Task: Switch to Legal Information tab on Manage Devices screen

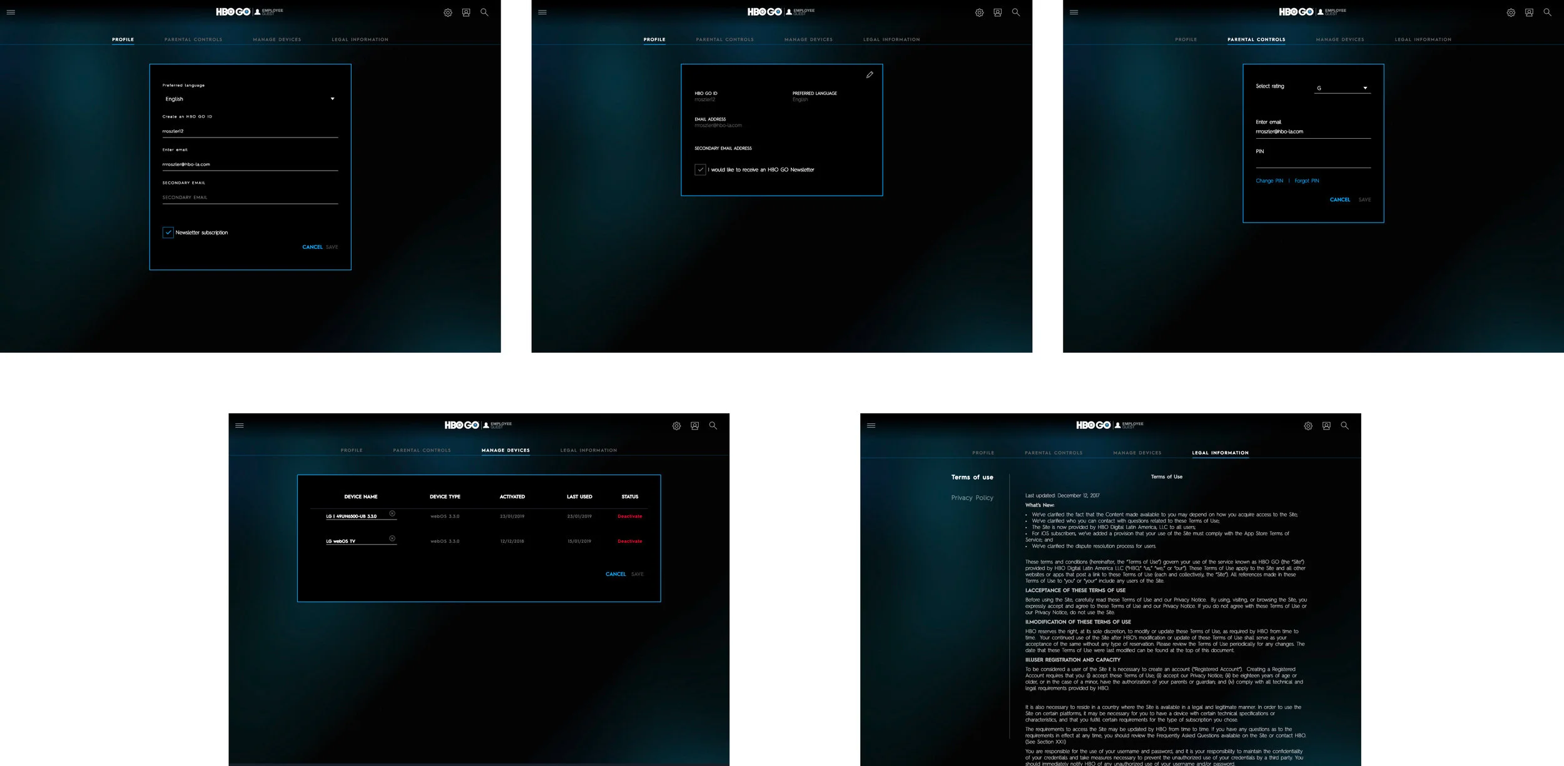Action: tap(588, 450)
